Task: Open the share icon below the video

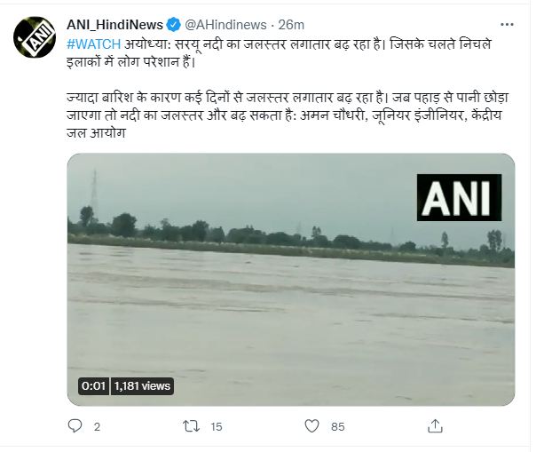Action: click(x=434, y=427)
